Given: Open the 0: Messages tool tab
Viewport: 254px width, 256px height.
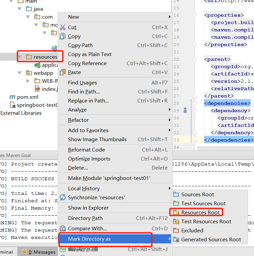Looking at the screenshot, I should pos(39,252).
